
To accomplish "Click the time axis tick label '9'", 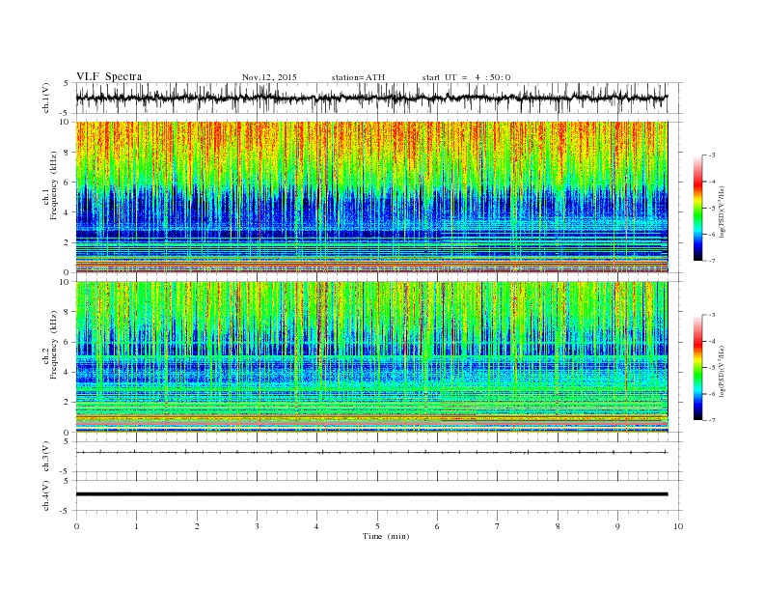I will pos(617,526).
